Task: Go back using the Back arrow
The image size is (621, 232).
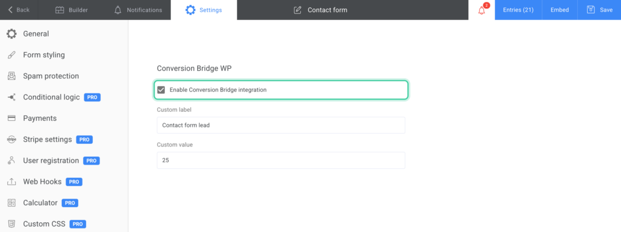Action: tap(19, 10)
